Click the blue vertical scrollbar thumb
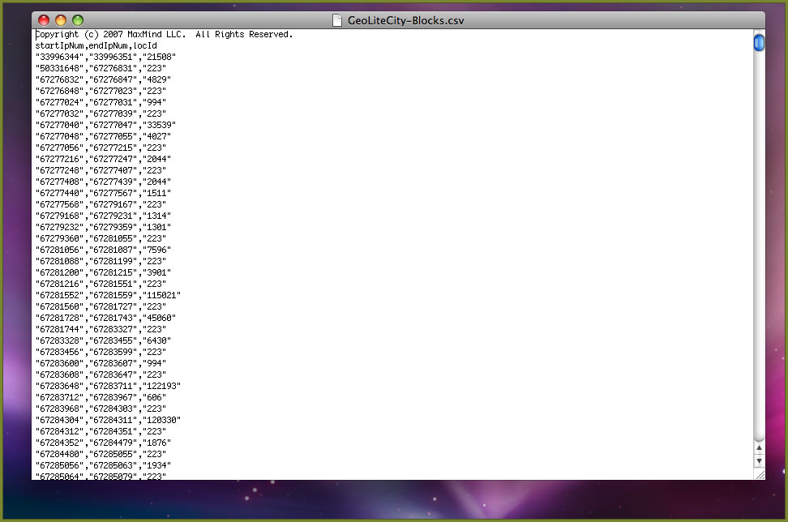Image resolution: width=788 pixels, height=522 pixels. click(759, 42)
